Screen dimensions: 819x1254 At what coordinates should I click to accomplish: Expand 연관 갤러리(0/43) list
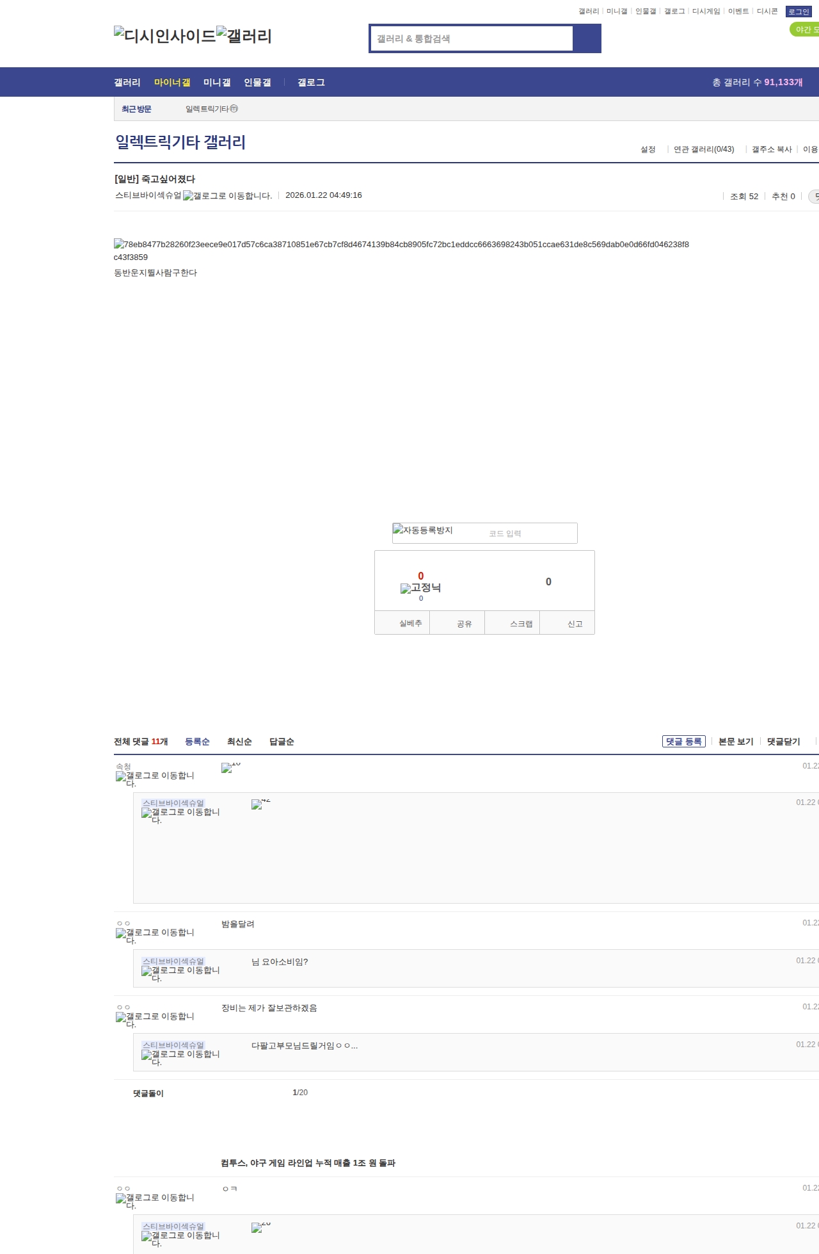[x=704, y=149]
